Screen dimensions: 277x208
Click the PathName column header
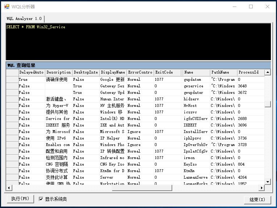223,72
